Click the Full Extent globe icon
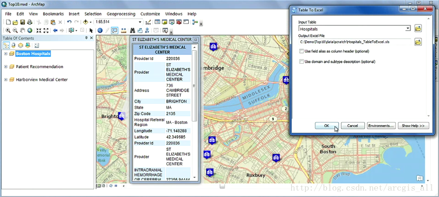439x197 pixels. coord(30,30)
